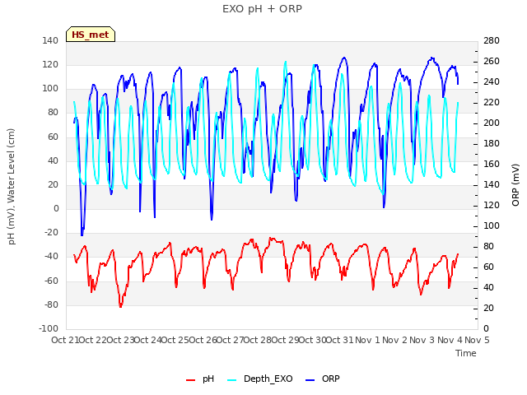Viewport: 527px width, 395px height.
Task: Click the right axis title ORP (mV)
Action: pyautogui.click(x=515, y=185)
